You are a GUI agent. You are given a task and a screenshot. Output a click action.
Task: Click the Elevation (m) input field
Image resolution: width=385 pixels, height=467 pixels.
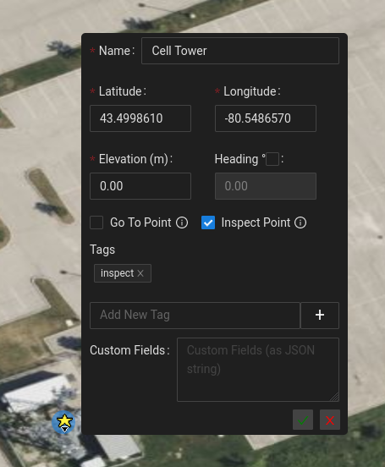coord(140,186)
